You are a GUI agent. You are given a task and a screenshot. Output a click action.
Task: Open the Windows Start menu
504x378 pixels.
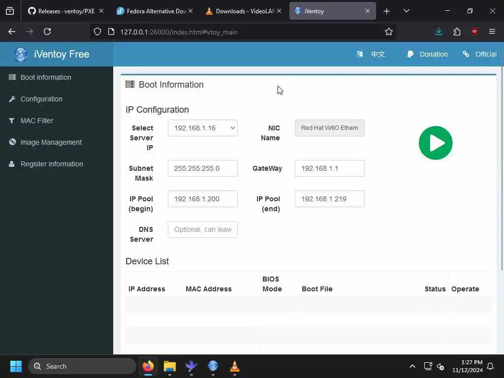16,366
